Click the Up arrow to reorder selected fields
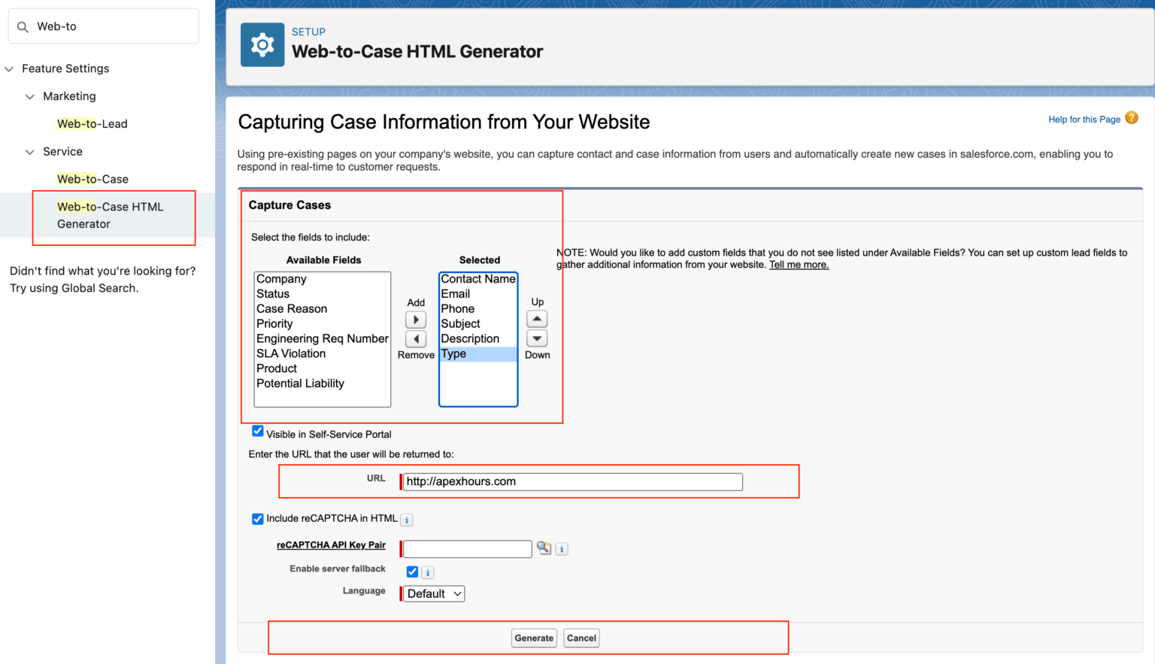 pyautogui.click(x=537, y=318)
